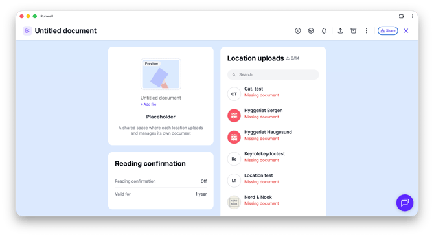Click the CT avatar circle
Screen dimensions: 434x237
tap(234, 94)
